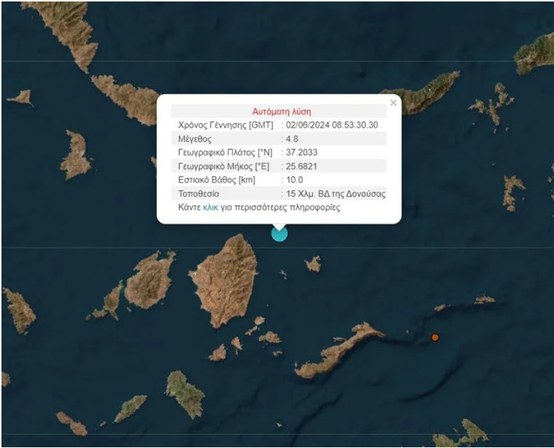The image size is (554, 448).
Task: Click Syros island on the left side
Action: click(x=75, y=155)
